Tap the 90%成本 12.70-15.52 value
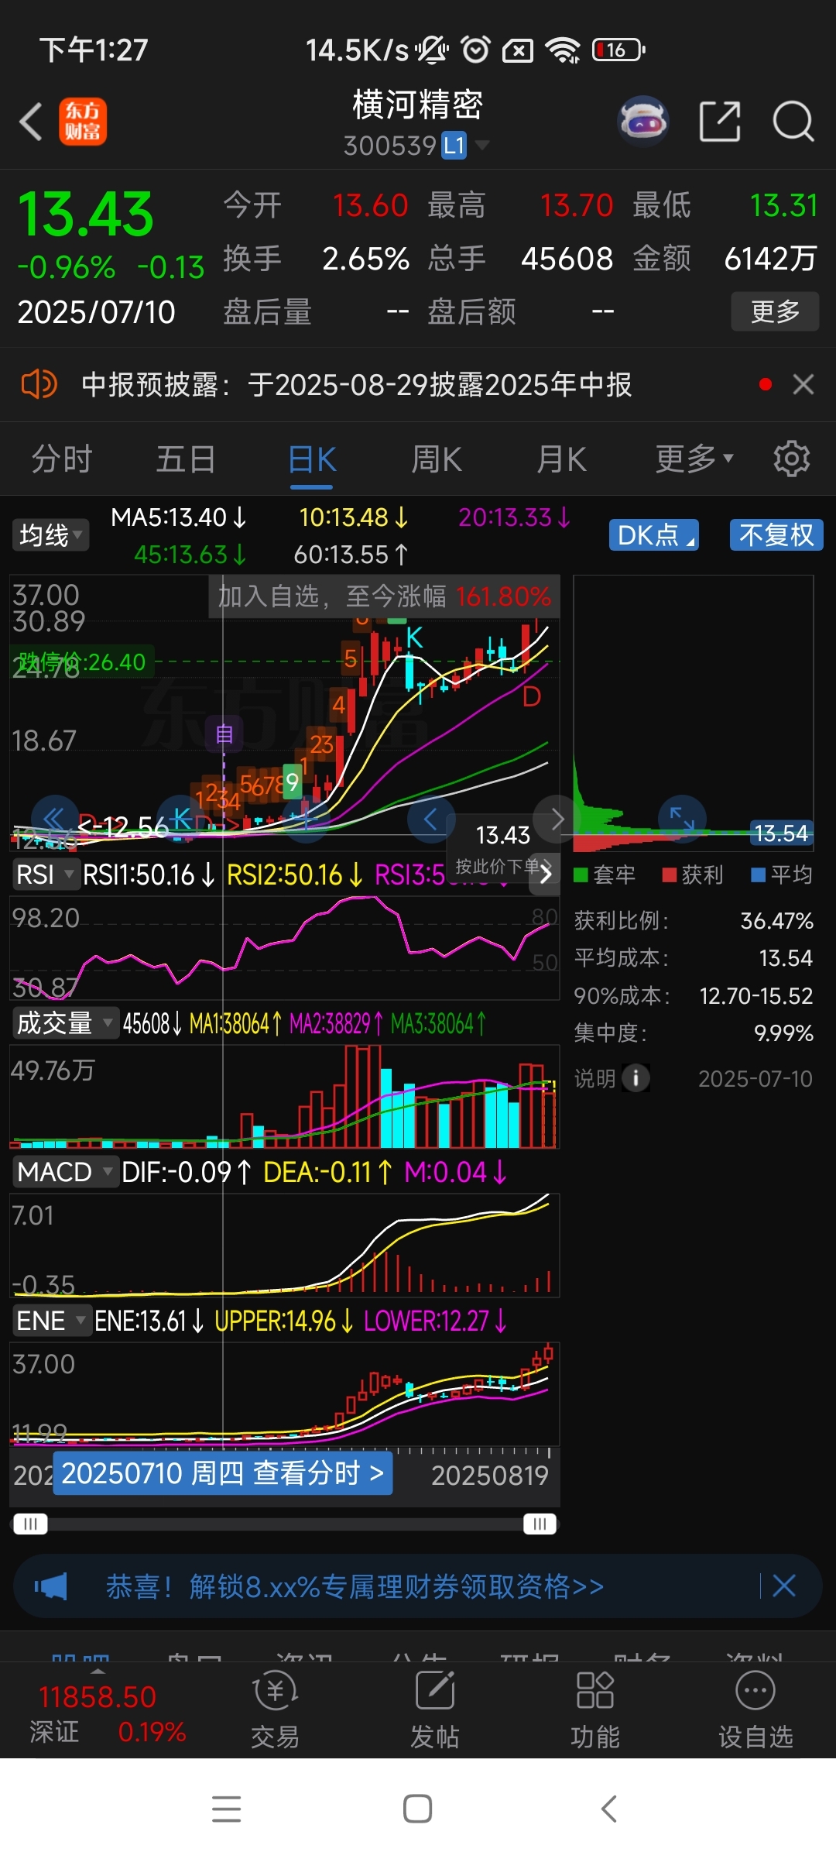 tap(756, 995)
